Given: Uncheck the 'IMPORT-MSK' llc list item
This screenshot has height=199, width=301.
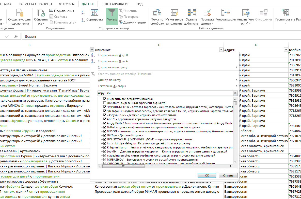Looking at the screenshot, I should 105,107.
